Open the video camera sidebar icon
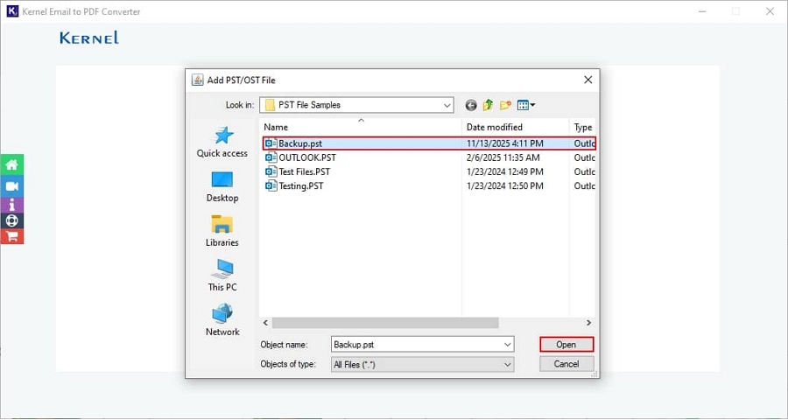This screenshot has height=420, width=788. pos(11,186)
